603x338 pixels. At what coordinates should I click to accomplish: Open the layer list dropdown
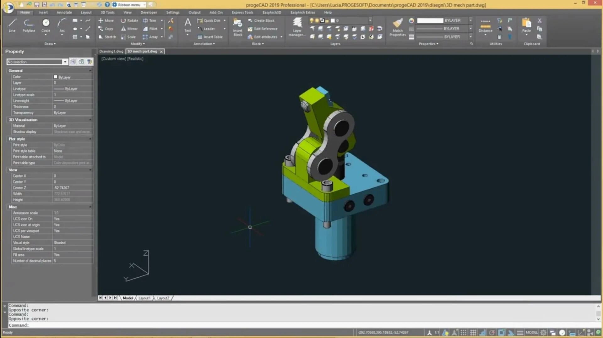(370, 20)
